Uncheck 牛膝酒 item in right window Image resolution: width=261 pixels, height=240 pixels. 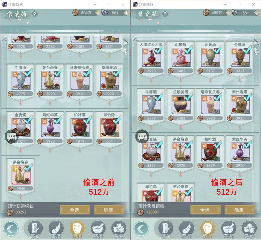151,105
